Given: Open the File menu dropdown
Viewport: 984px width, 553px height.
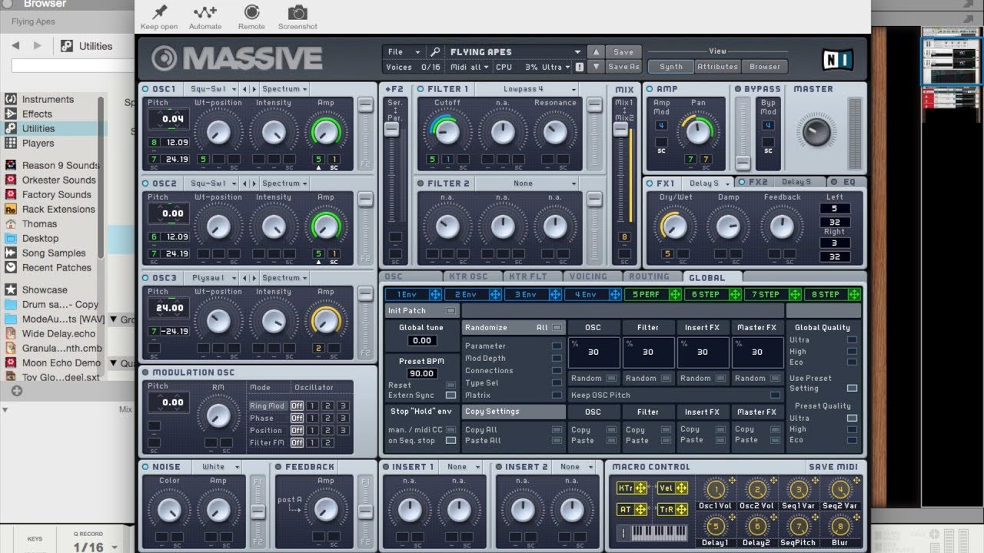Looking at the screenshot, I should [404, 52].
